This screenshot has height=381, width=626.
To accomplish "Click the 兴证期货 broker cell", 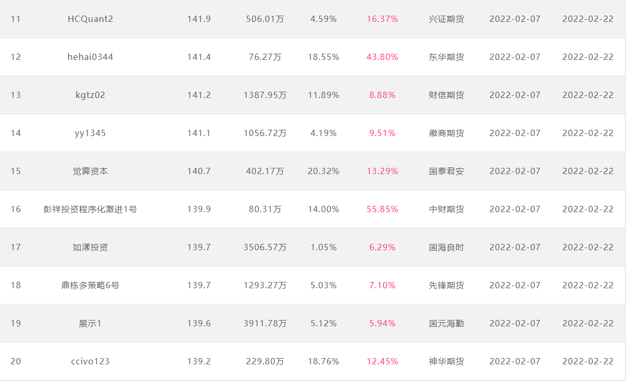I will pyautogui.click(x=446, y=19).
